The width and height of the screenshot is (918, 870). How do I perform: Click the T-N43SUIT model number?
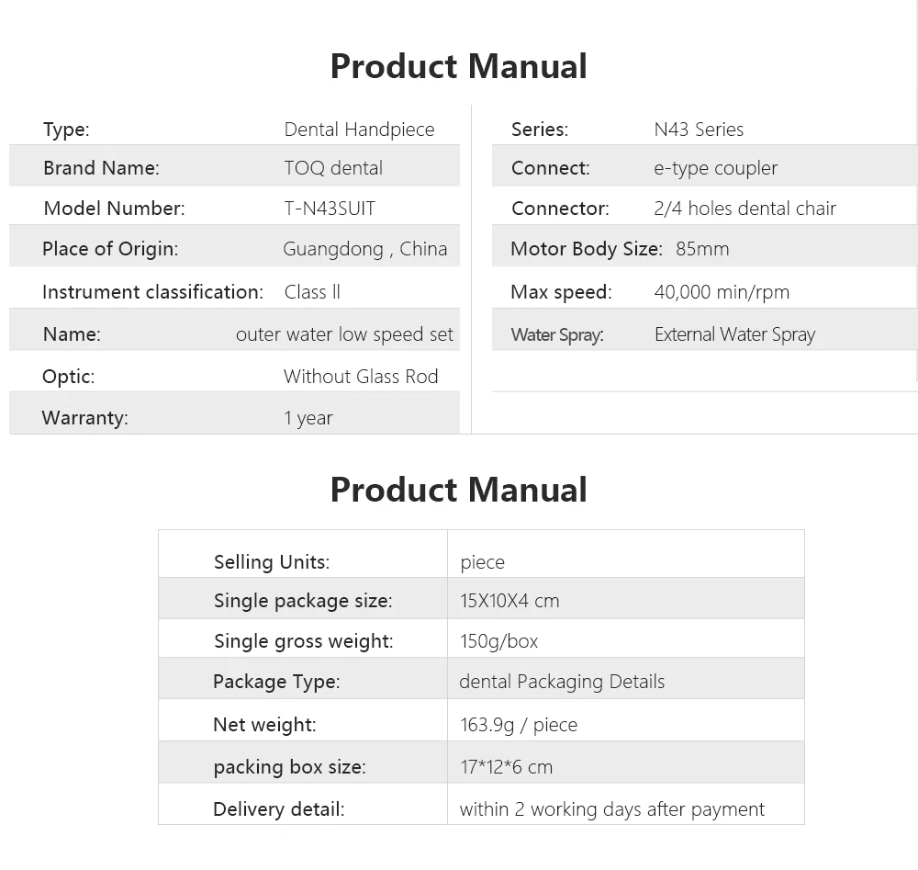[330, 208]
